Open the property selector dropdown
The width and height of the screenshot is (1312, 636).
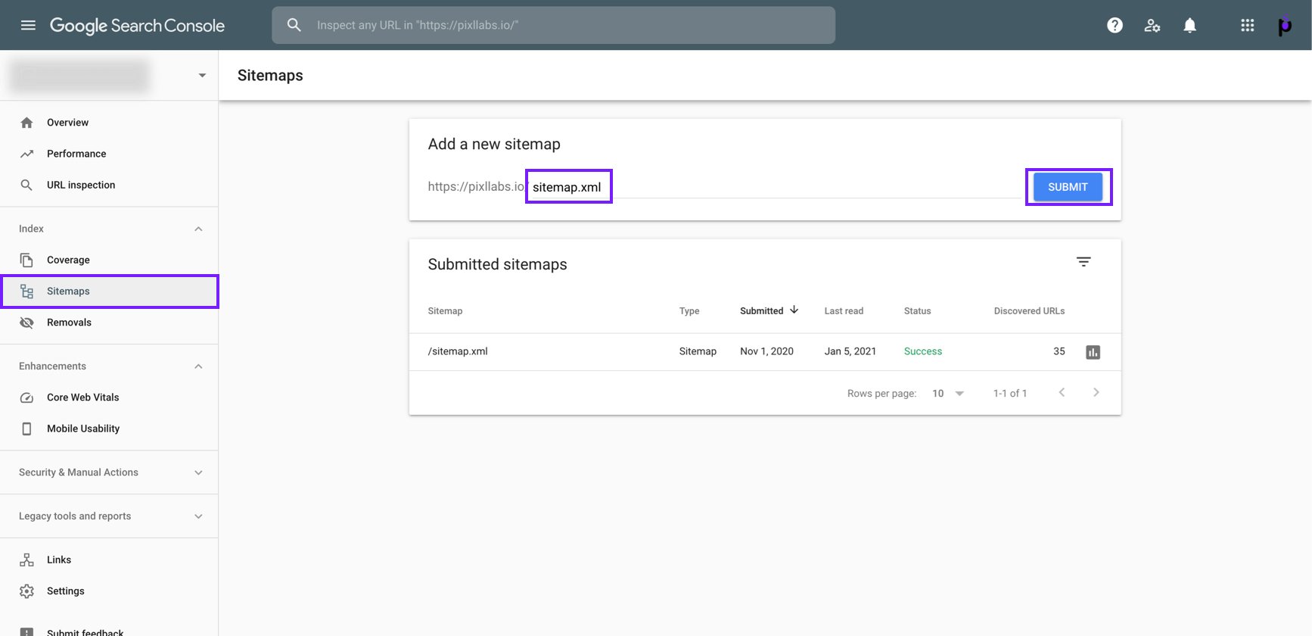coord(202,75)
